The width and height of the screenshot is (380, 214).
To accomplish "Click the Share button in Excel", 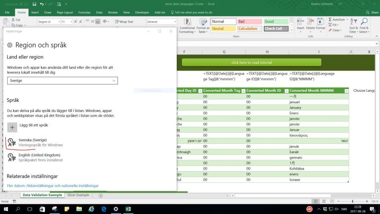I will [x=372, y=12].
